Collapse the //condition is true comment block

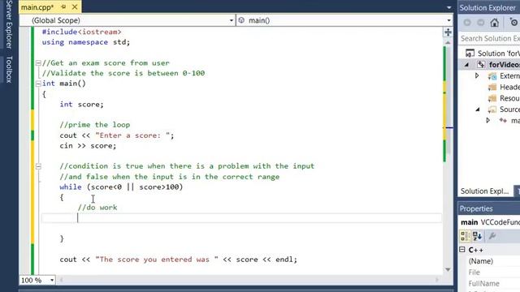coord(38,166)
